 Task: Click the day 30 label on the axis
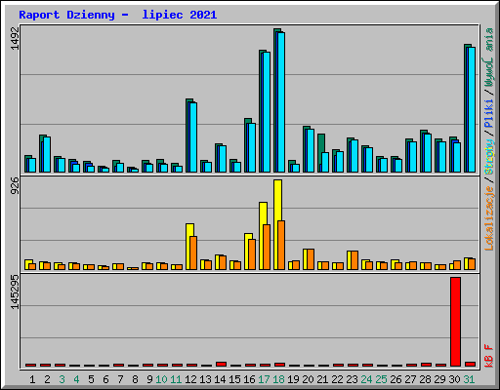pyautogui.click(x=454, y=379)
